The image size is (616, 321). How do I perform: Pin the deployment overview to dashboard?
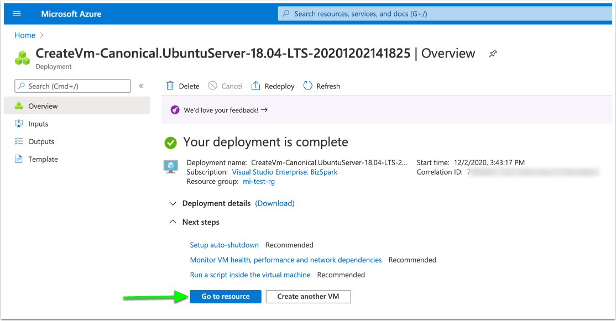493,54
